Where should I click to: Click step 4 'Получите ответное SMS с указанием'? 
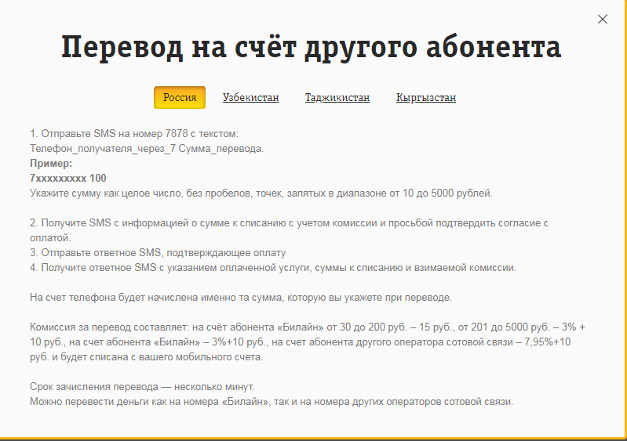273,267
